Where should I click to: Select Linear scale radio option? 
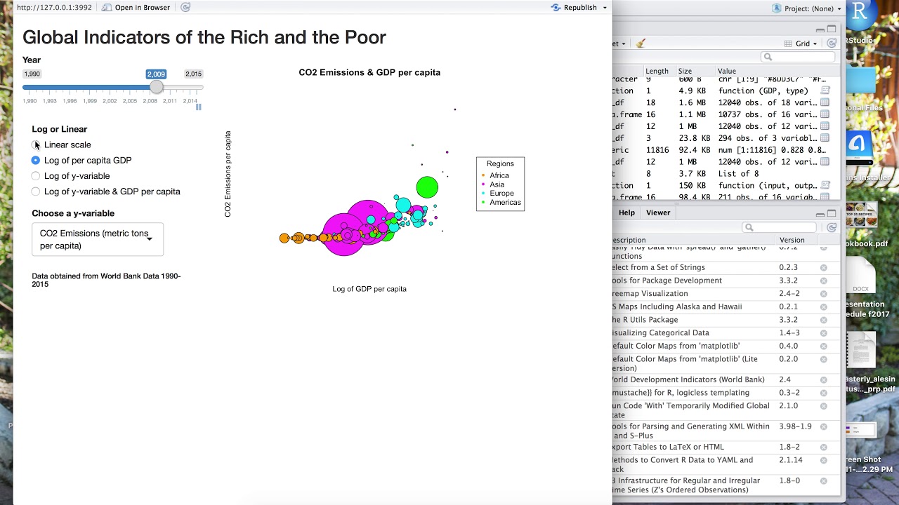pos(36,145)
